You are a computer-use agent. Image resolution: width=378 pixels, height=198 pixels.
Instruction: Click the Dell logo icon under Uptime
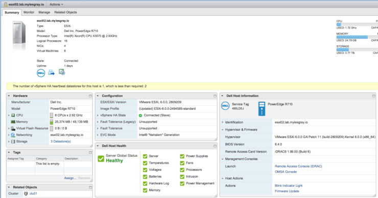[x=41, y=73]
